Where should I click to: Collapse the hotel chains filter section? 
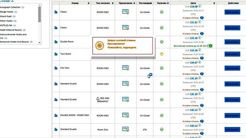(12, 1)
